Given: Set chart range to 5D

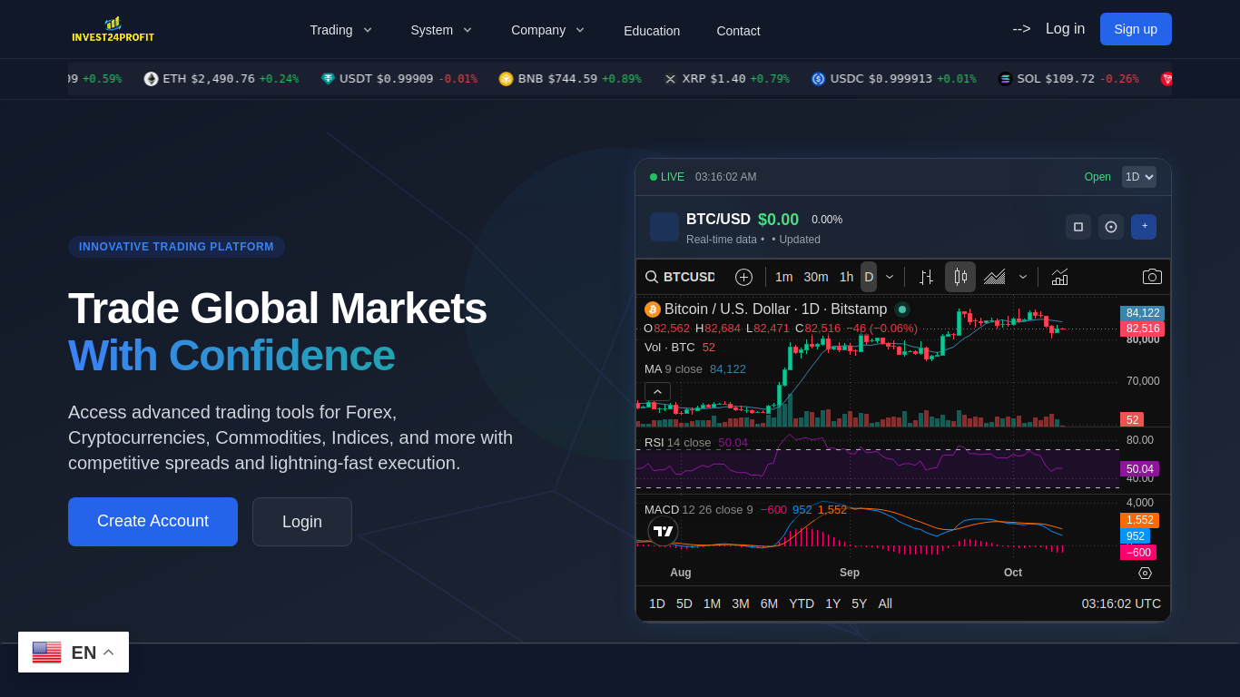Looking at the screenshot, I should 684,604.
